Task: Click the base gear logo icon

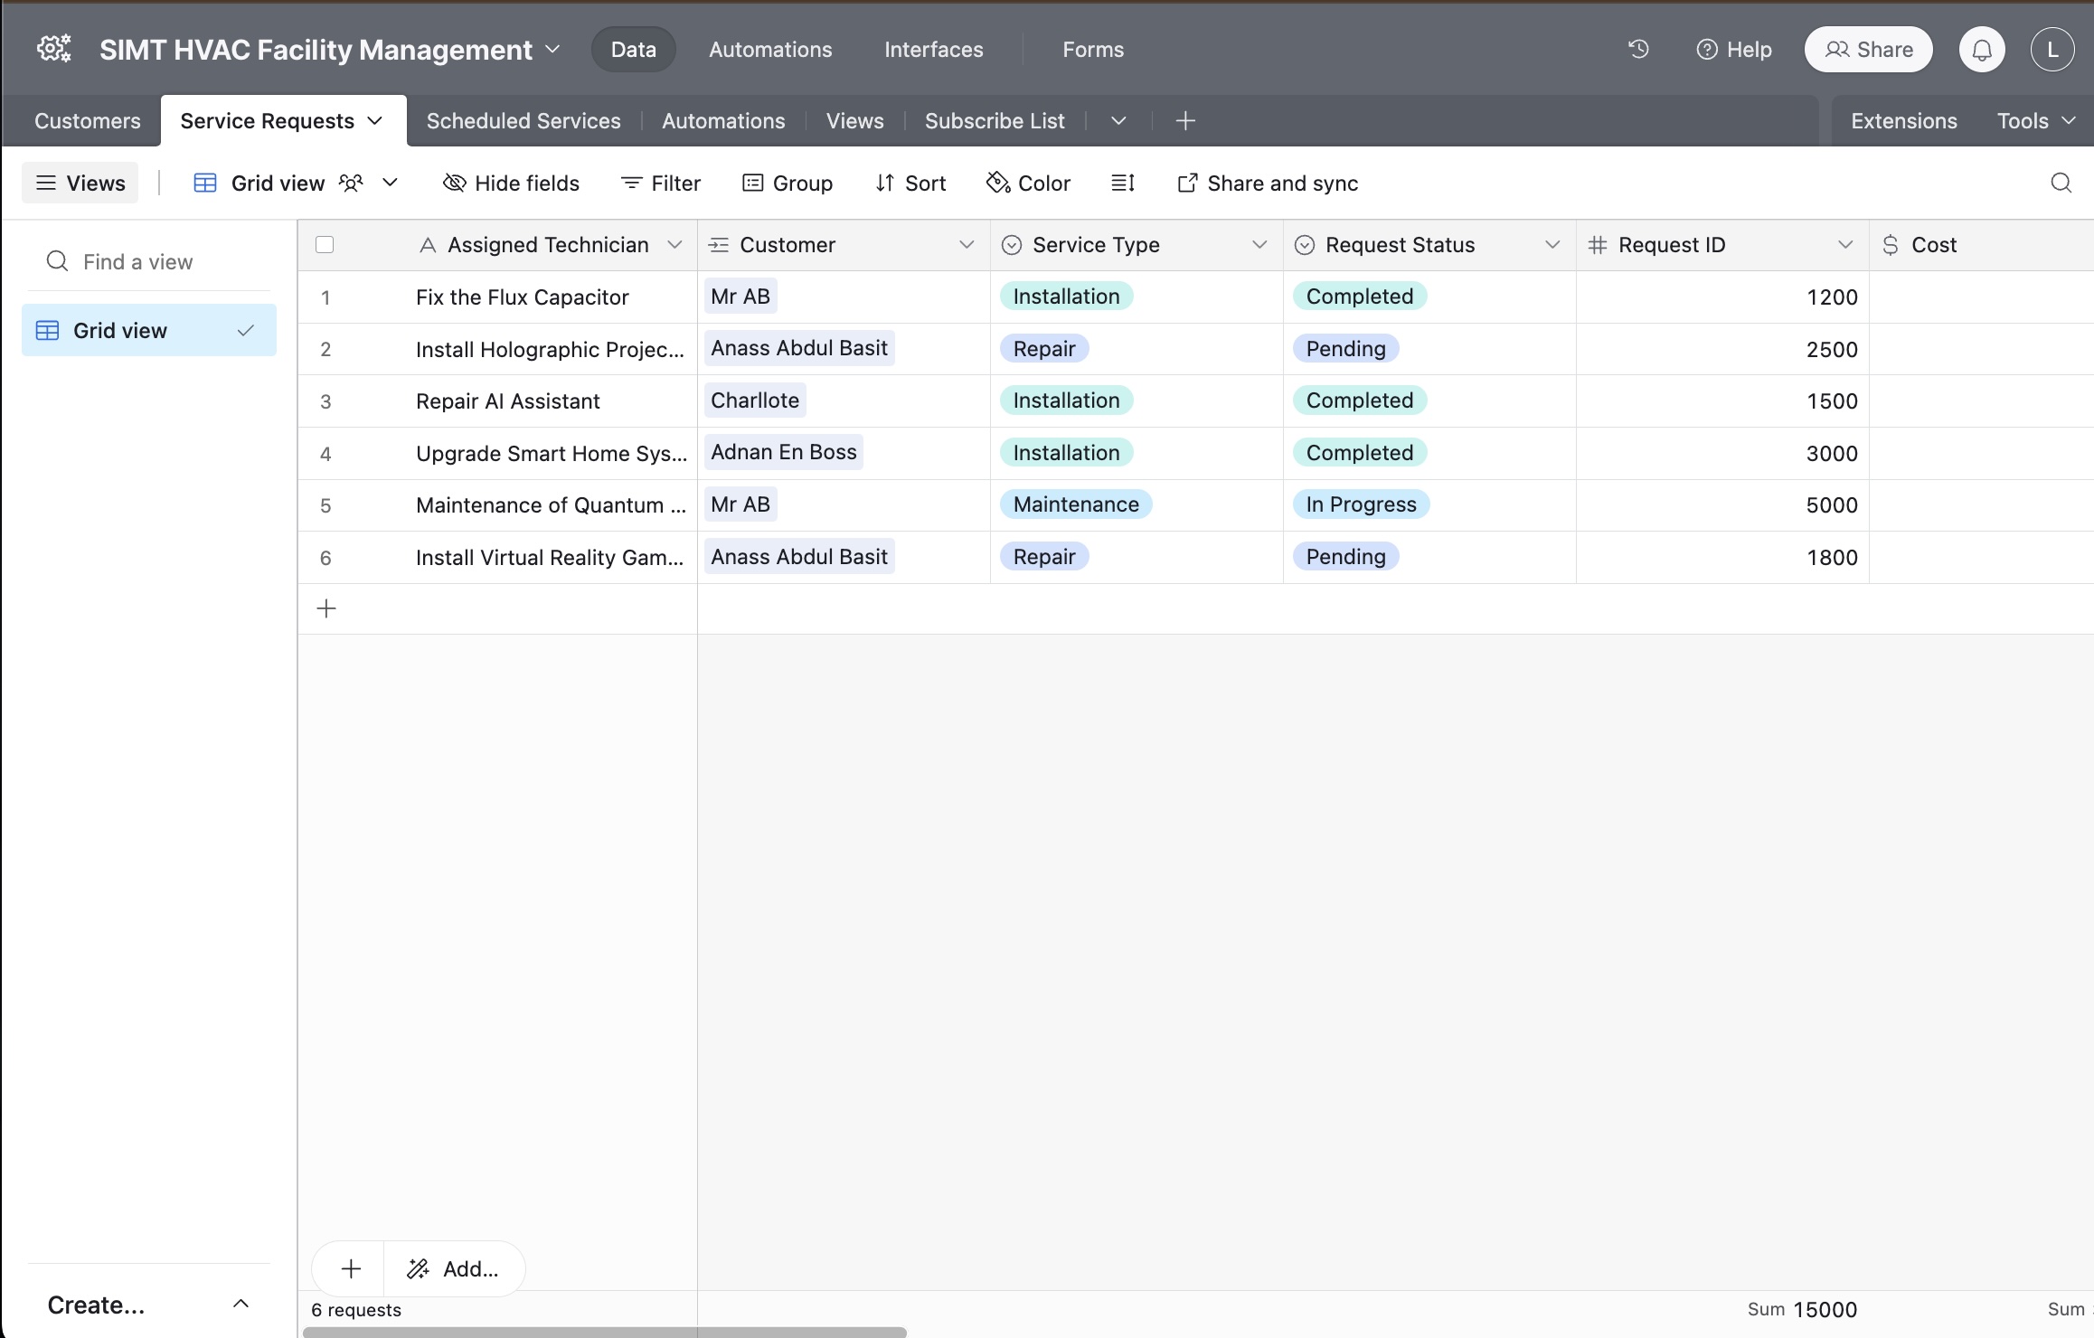Action: pyautogui.click(x=53, y=49)
